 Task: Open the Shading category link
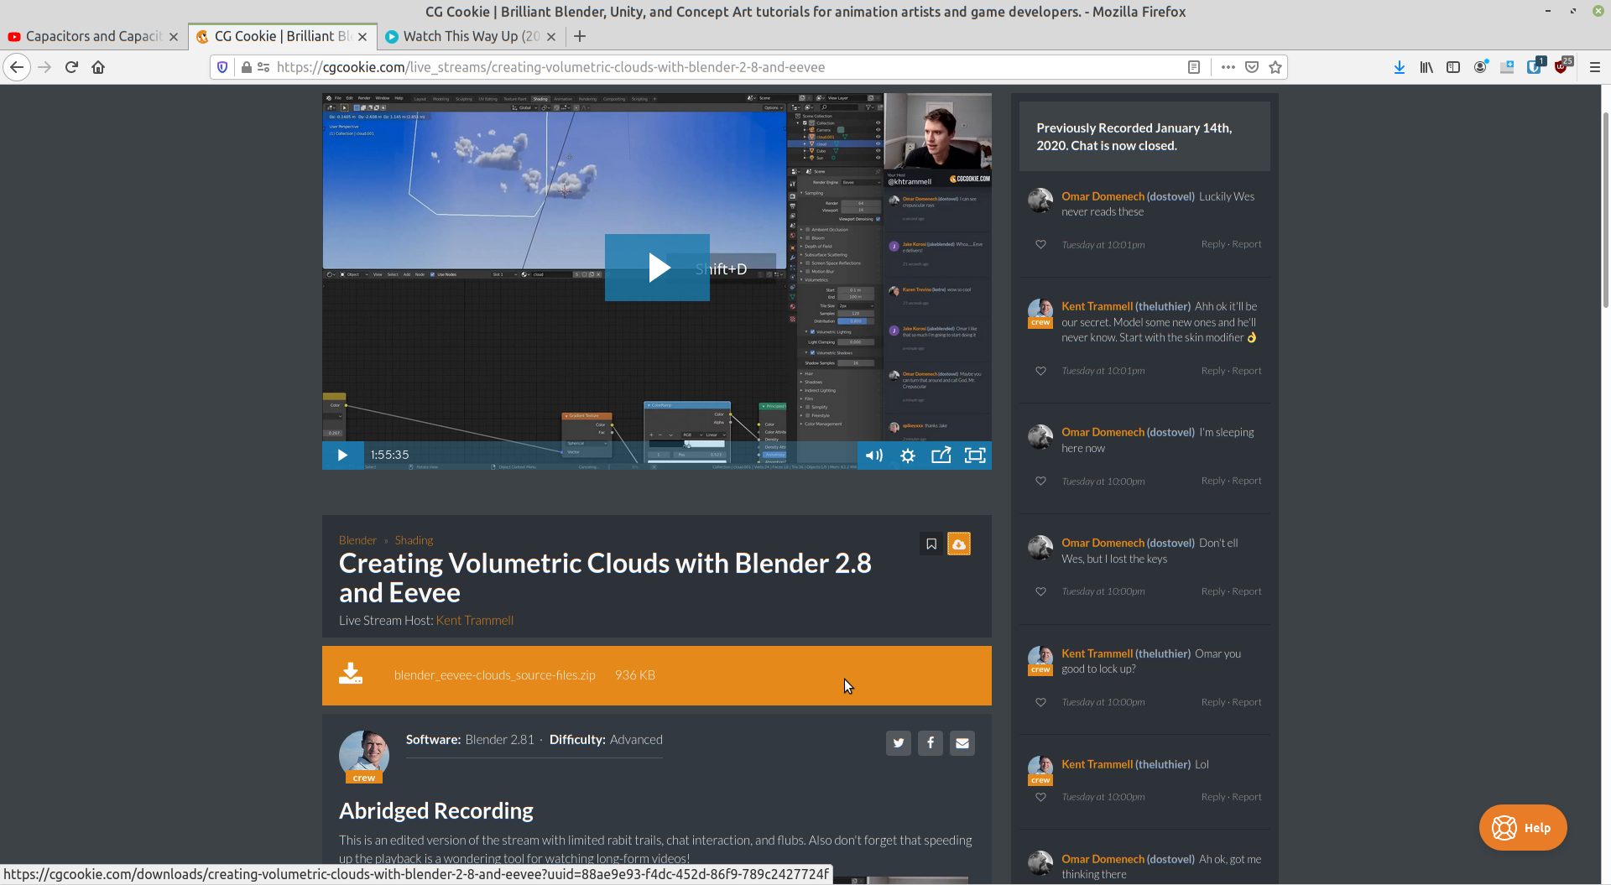[414, 540]
